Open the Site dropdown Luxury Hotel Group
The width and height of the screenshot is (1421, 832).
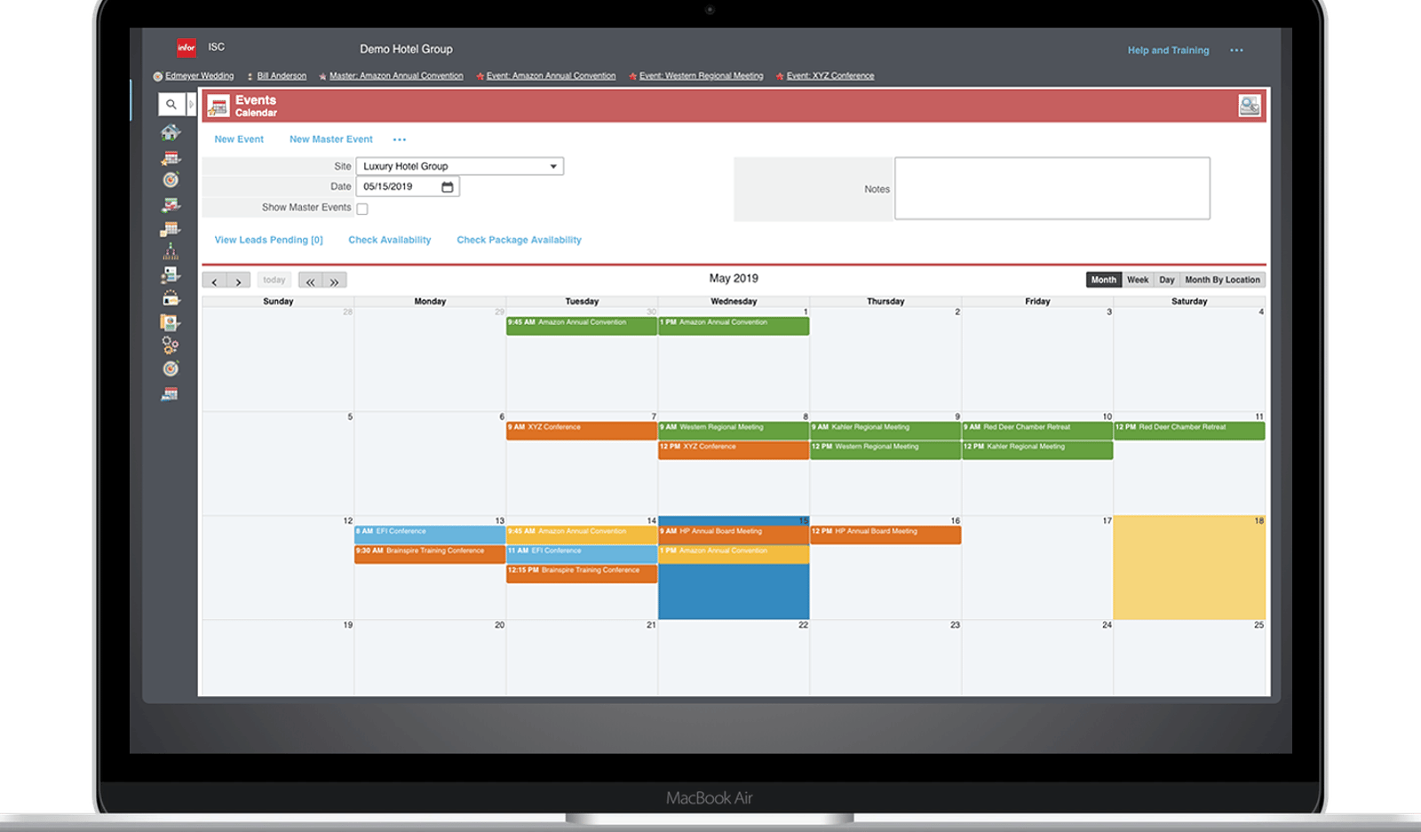pos(460,166)
